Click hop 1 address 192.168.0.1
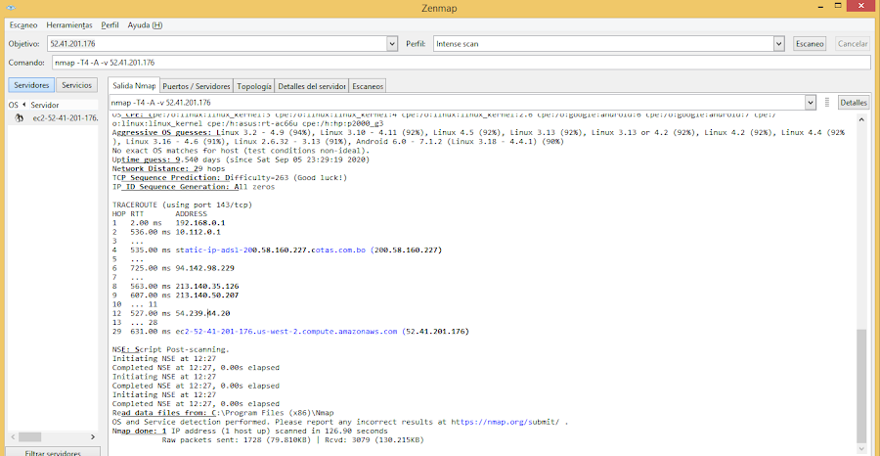The width and height of the screenshot is (880, 456). [200, 223]
